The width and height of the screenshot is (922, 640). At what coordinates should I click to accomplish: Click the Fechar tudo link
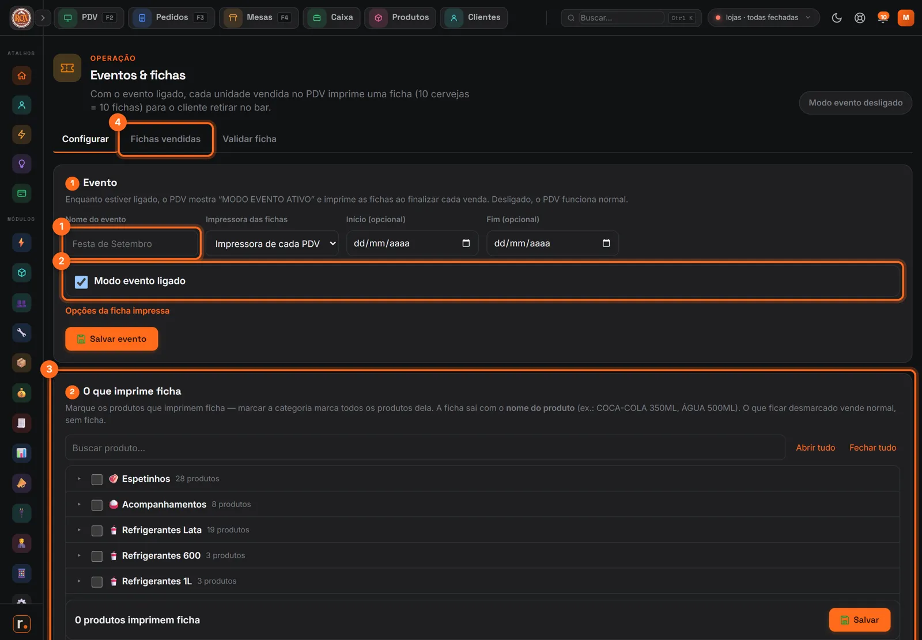tap(872, 448)
